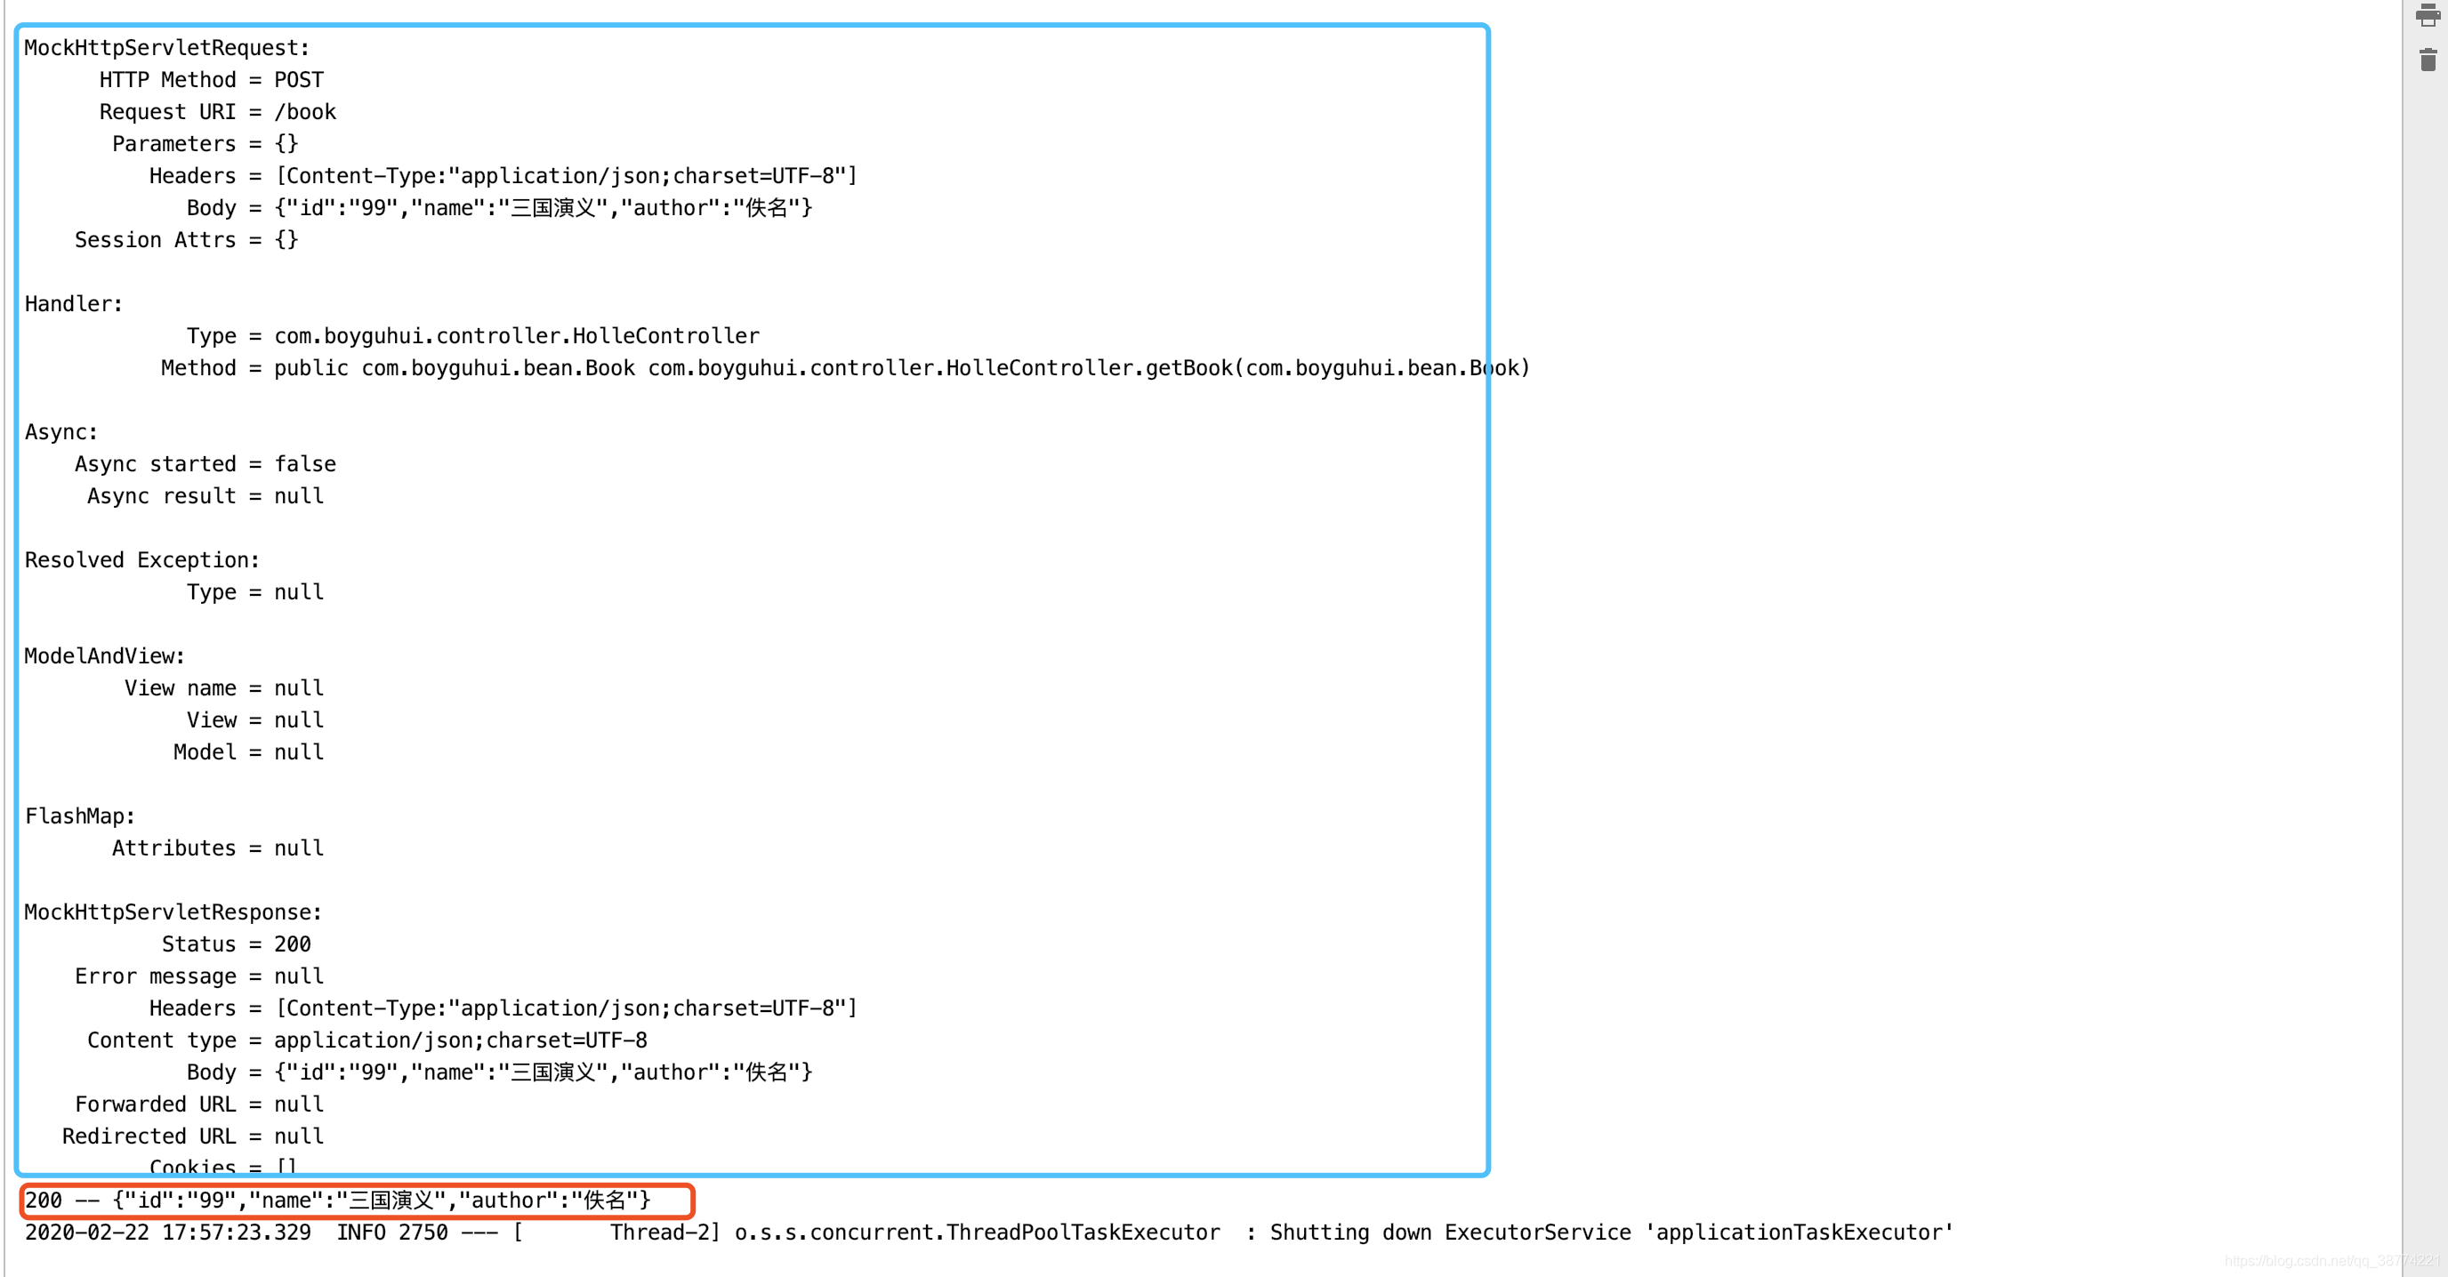Image resolution: width=2448 pixels, height=1277 pixels.
Task: Expand the Handler section details
Action: (x=73, y=302)
